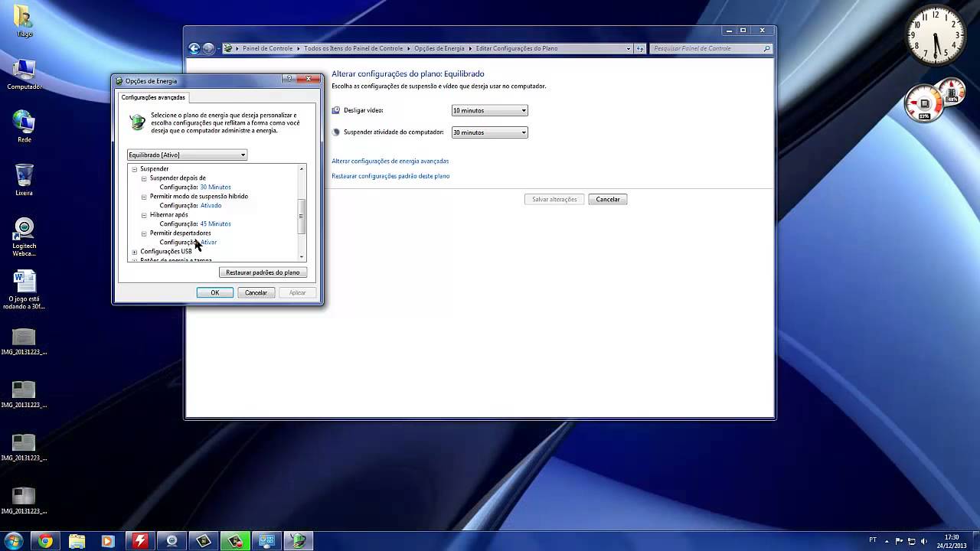Click the refresh icon beside the address bar
980x551 pixels.
(x=640, y=48)
